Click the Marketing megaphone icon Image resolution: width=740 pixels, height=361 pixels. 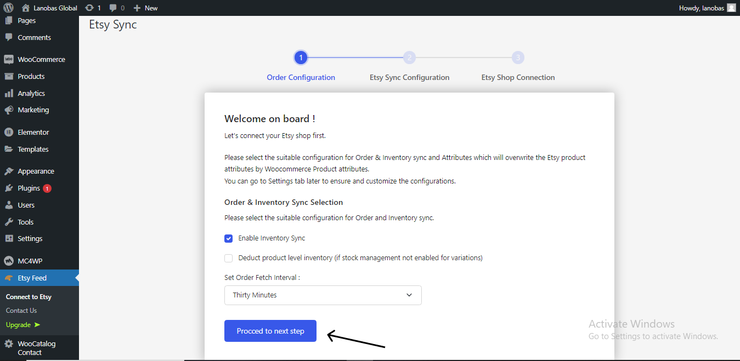pyautogui.click(x=9, y=110)
